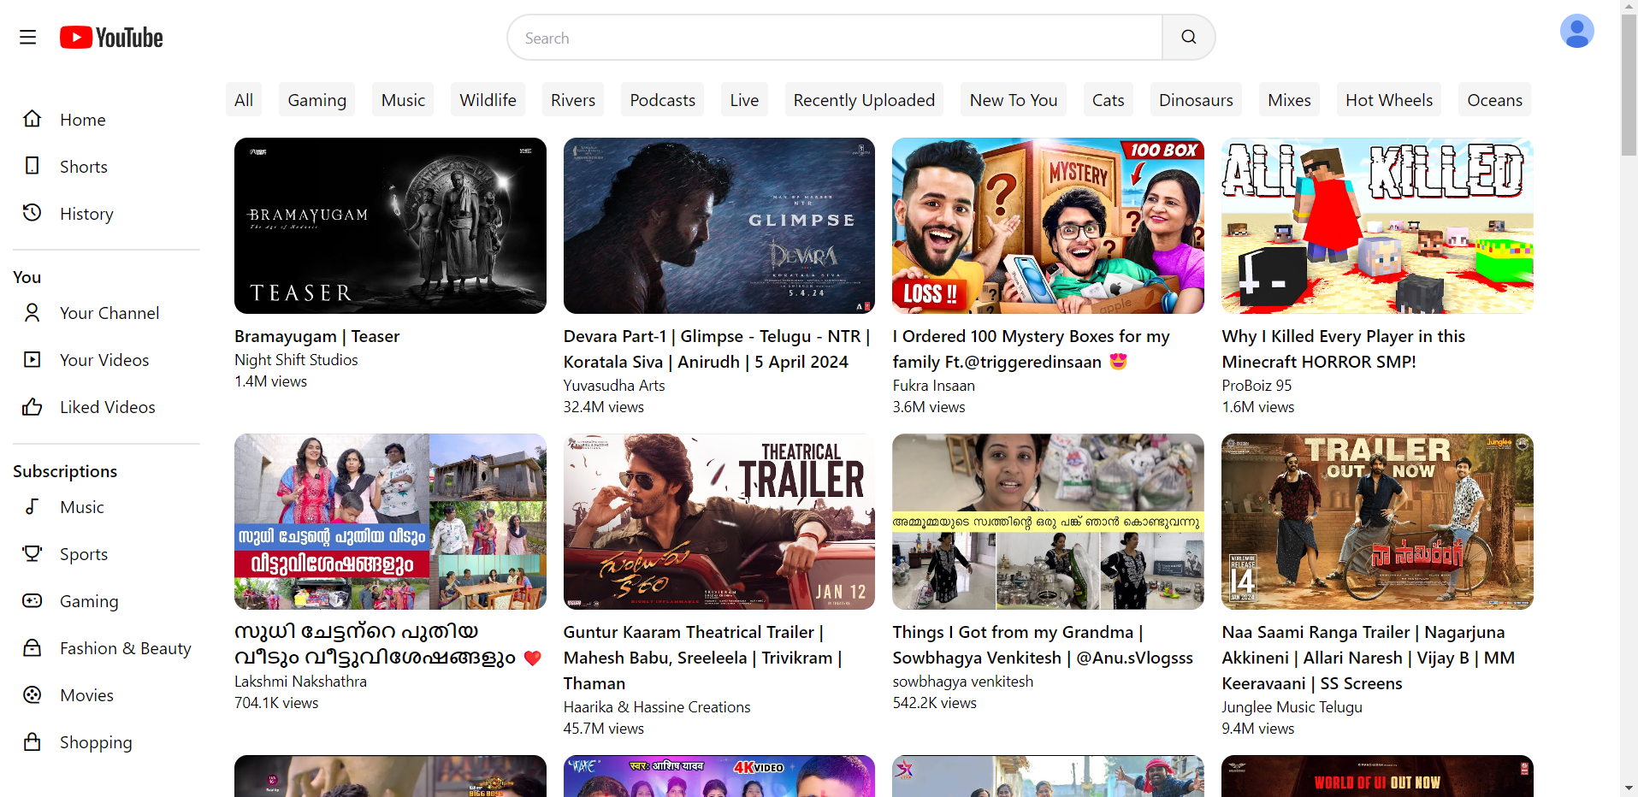The image size is (1638, 797).
Task: Click the '32.4M views' text
Action: pos(604,407)
